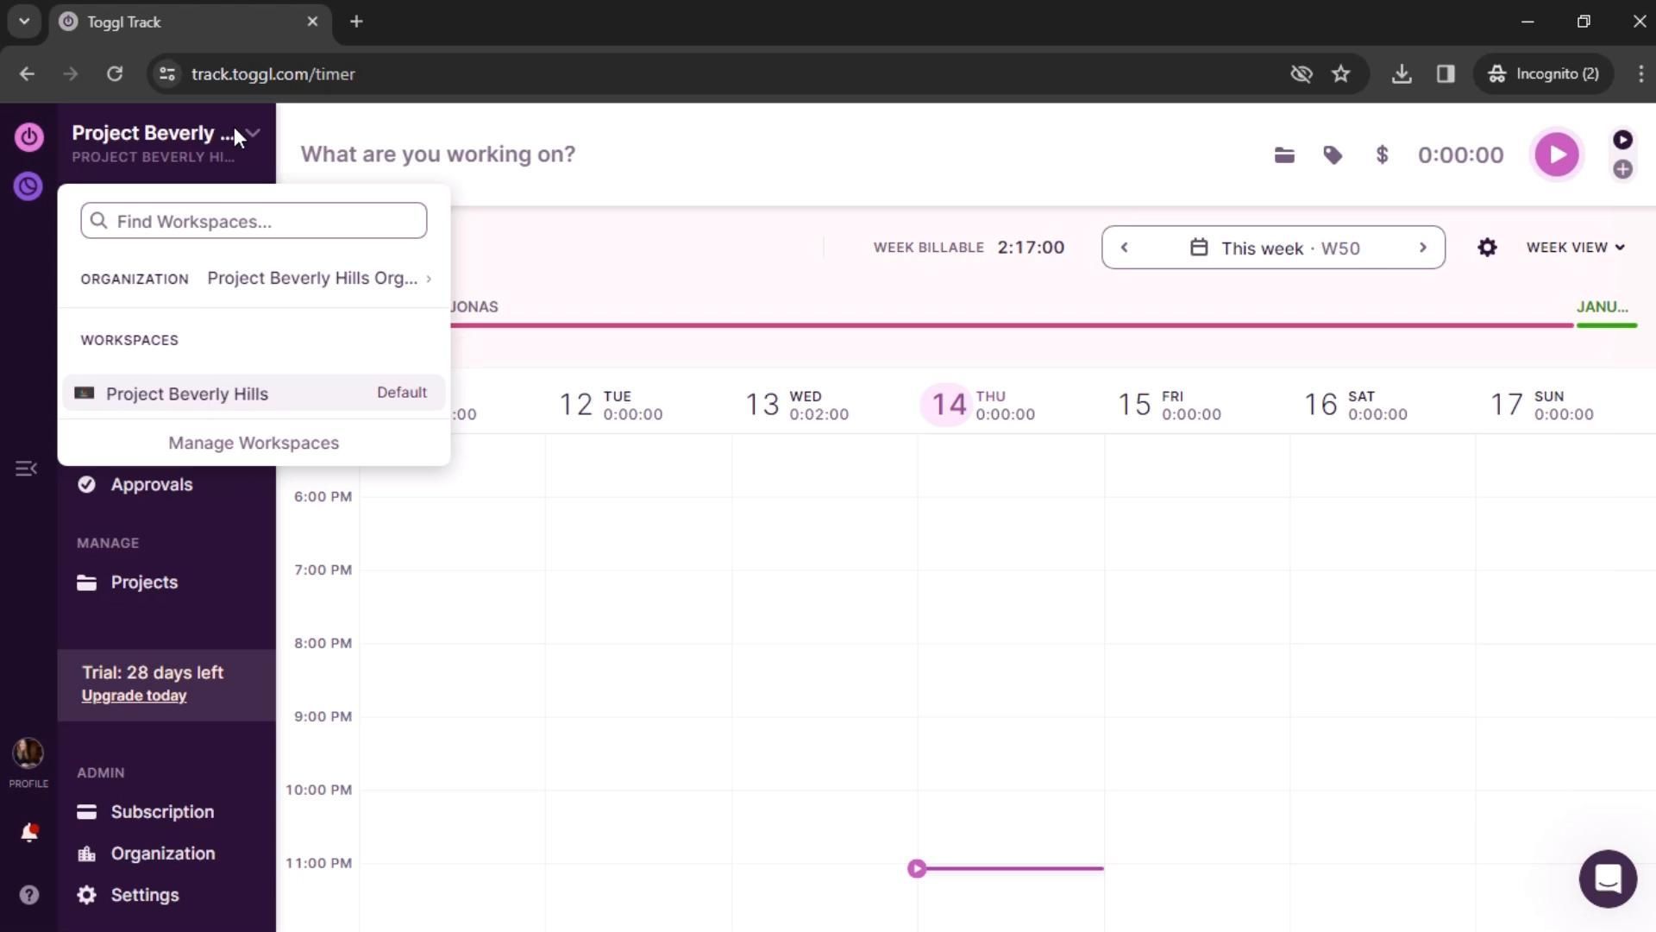Image resolution: width=1656 pixels, height=932 pixels.
Task: Go to previous week arrow
Action: (x=1124, y=248)
